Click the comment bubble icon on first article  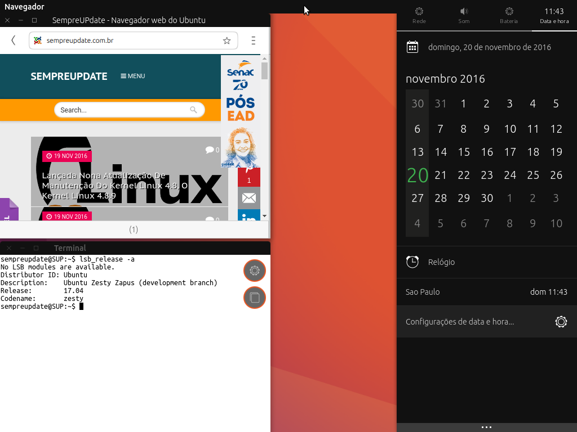pyautogui.click(x=210, y=150)
